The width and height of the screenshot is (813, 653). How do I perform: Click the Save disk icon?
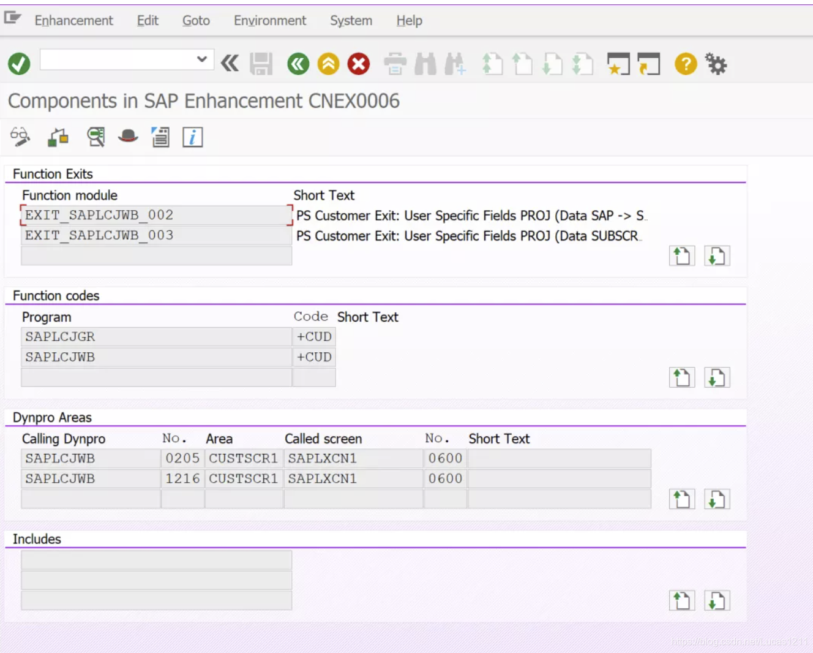coord(261,64)
